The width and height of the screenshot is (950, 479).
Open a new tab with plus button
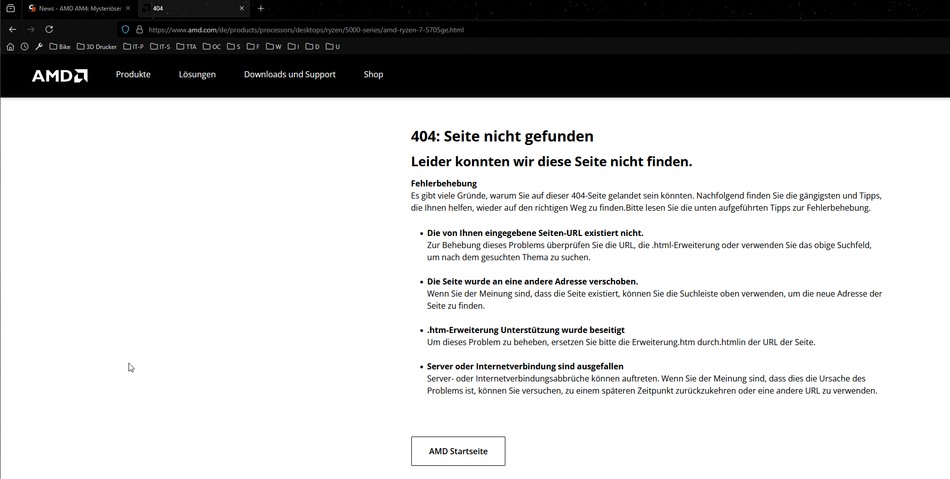coord(261,9)
